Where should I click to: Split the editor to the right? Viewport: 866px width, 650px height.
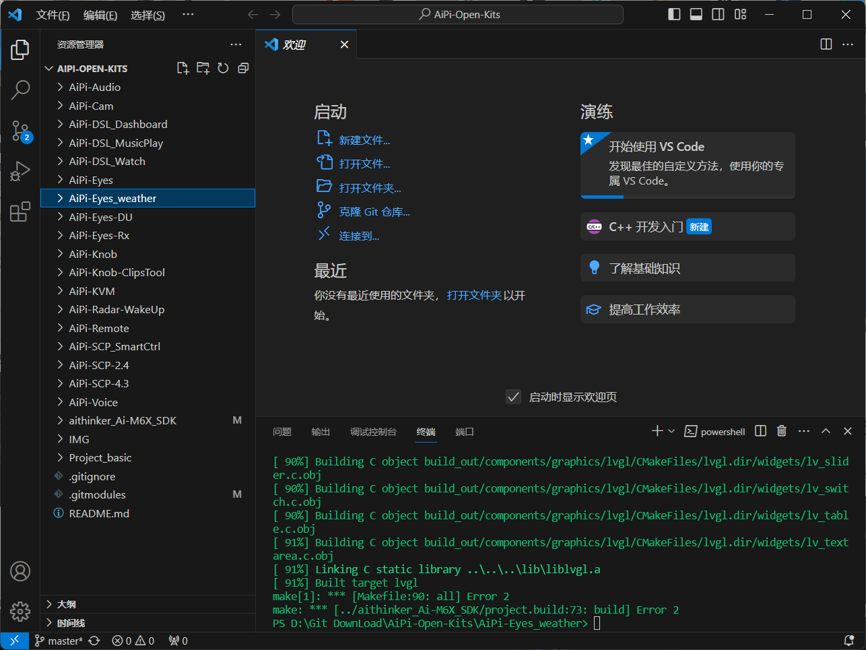[x=826, y=44]
